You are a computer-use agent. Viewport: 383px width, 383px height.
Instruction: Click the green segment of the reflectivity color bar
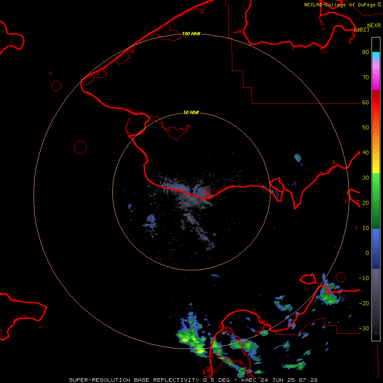(x=376, y=201)
